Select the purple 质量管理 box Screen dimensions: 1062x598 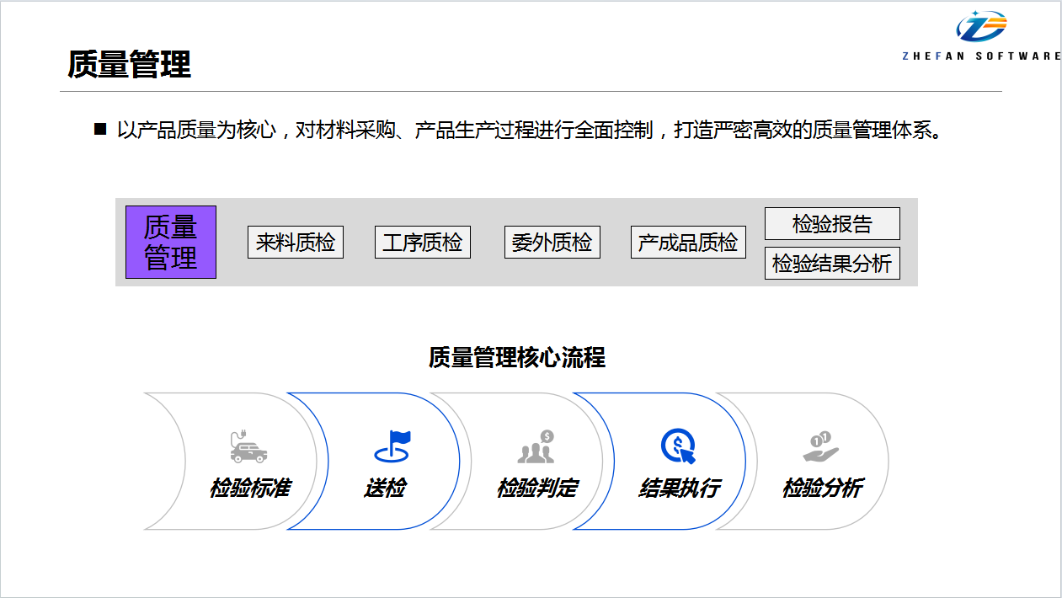[171, 242]
